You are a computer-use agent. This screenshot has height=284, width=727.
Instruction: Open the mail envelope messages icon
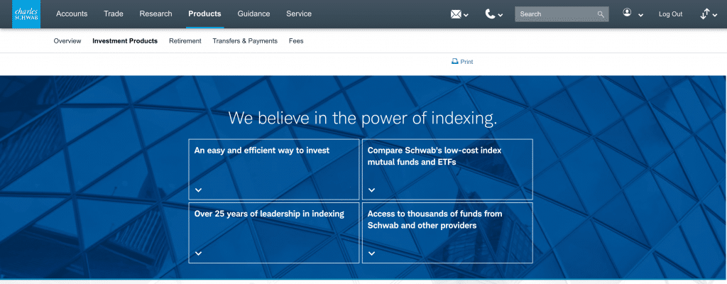coord(457,14)
